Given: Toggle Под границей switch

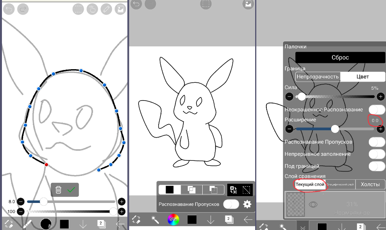Looking at the screenshot, I should coord(377,166).
